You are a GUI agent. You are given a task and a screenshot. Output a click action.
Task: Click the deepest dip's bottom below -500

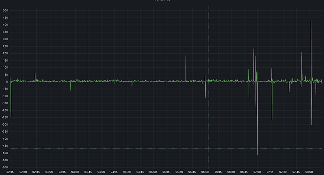257,154
